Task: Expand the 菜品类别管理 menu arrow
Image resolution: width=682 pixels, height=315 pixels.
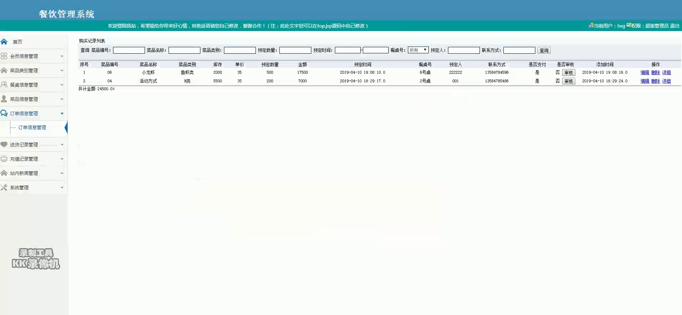Action: point(62,71)
